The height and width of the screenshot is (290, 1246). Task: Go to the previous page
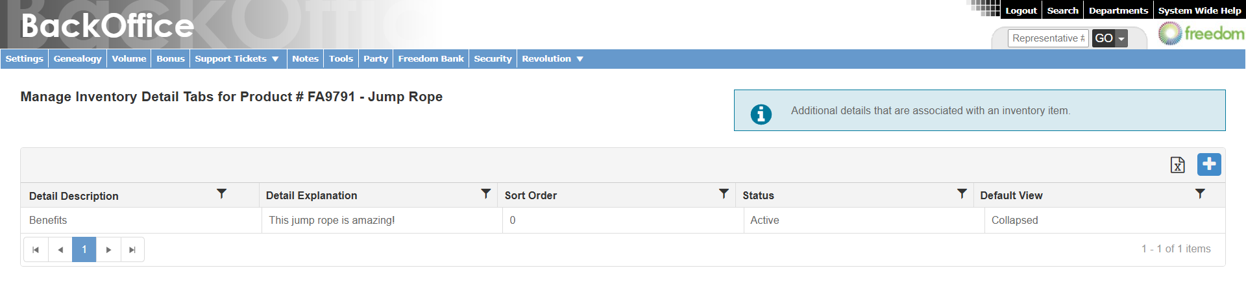60,250
